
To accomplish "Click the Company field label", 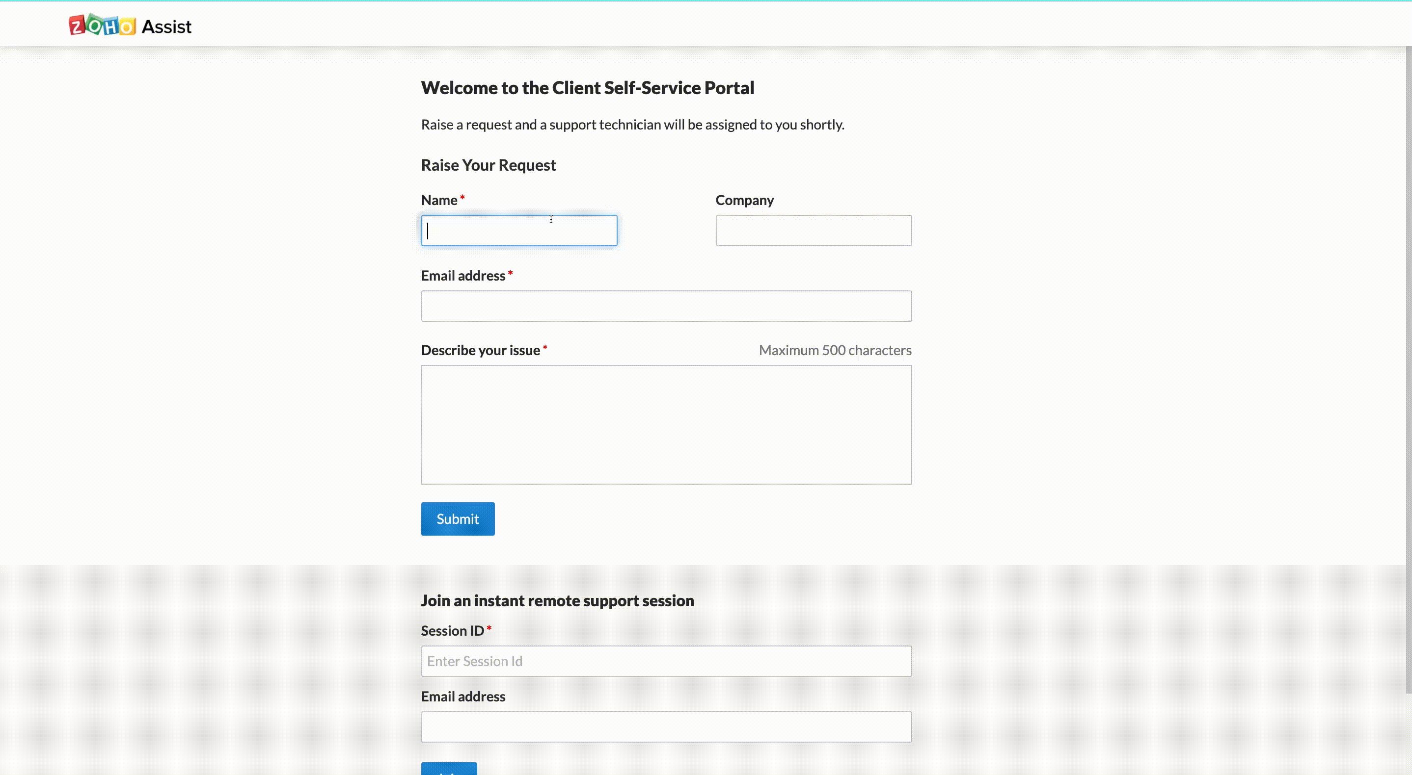I will click(744, 201).
